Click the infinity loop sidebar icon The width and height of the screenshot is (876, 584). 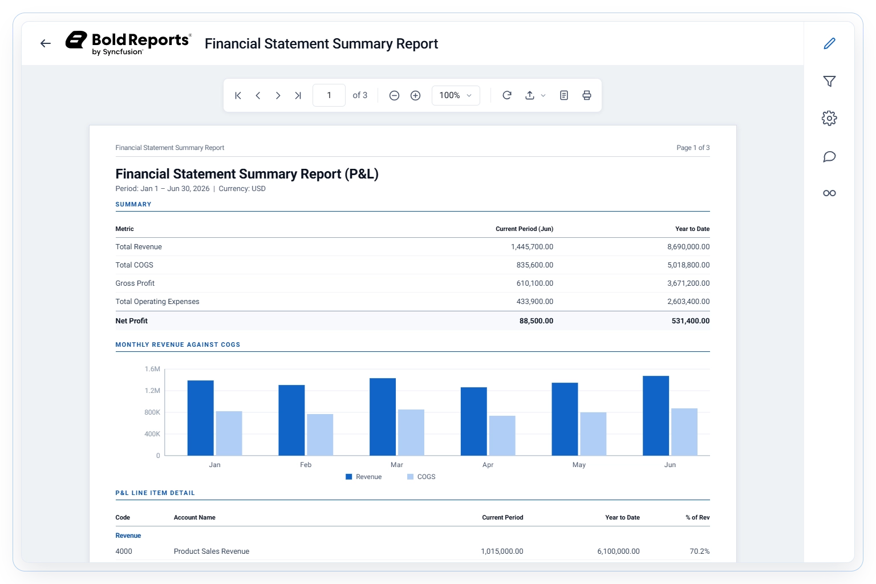[x=829, y=193]
